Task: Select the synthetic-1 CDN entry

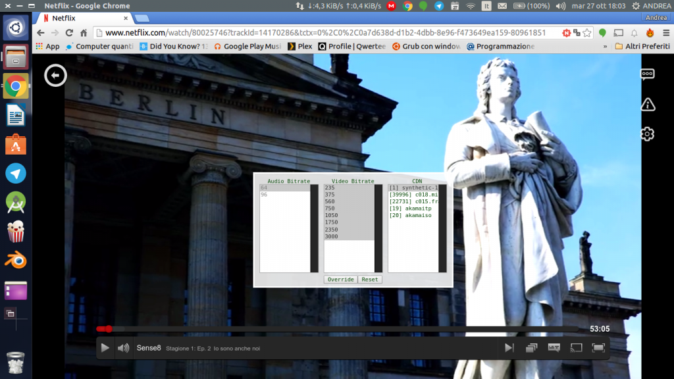Action: 413,188
